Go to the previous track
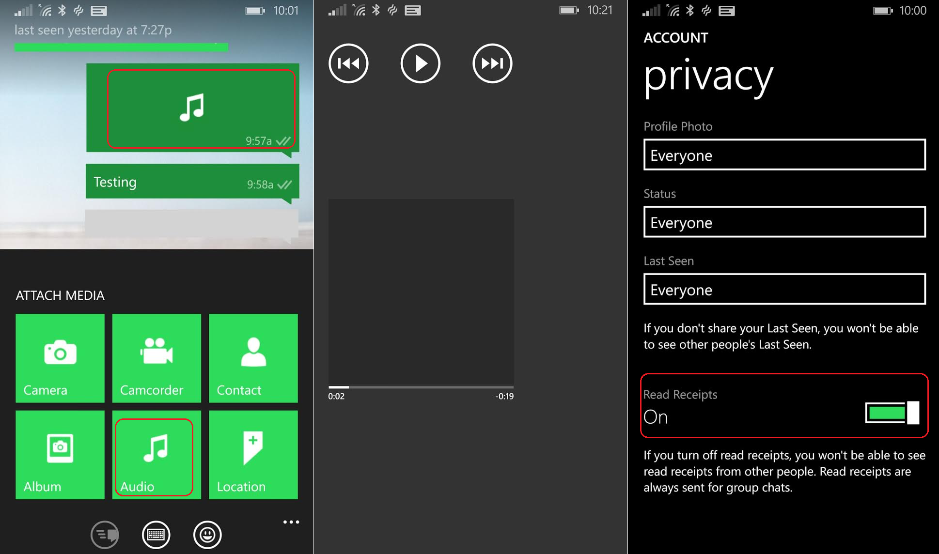 coord(348,63)
